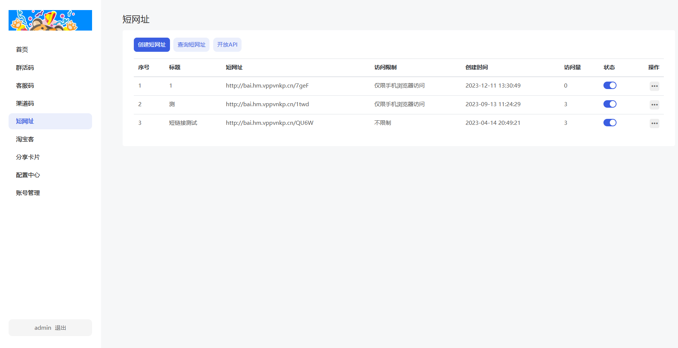Viewport: 678px width, 348px height.
Task: Toggle status switch for 7geF short URL
Action: point(610,85)
